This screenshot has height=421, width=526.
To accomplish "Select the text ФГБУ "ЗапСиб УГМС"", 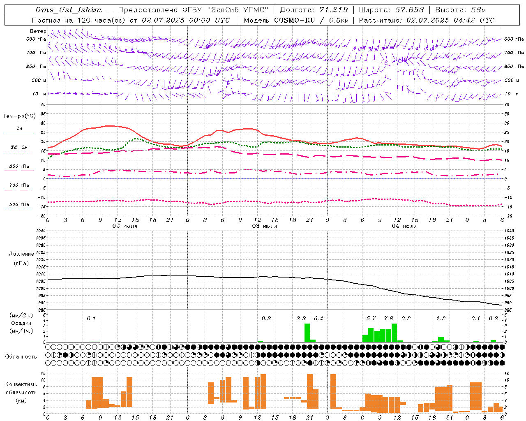I will click(225, 10).
